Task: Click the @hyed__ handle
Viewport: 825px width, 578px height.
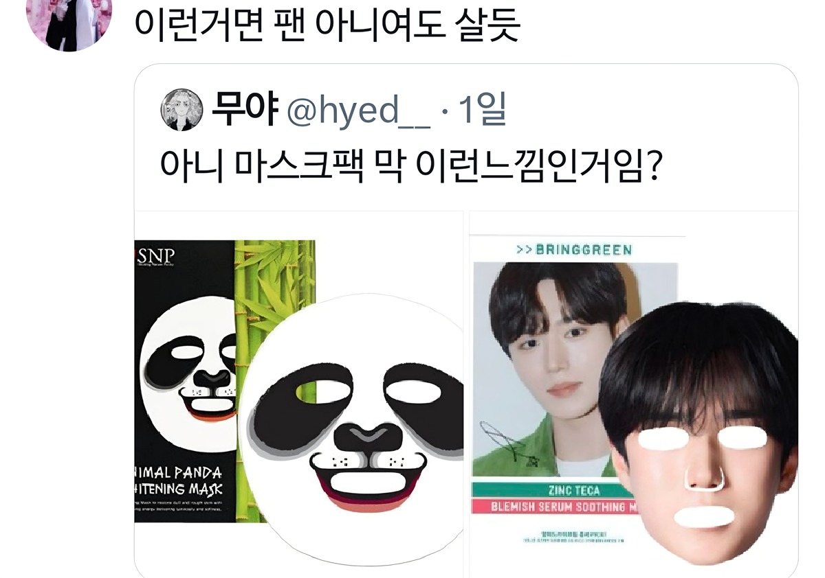Action: coord(358,111)
